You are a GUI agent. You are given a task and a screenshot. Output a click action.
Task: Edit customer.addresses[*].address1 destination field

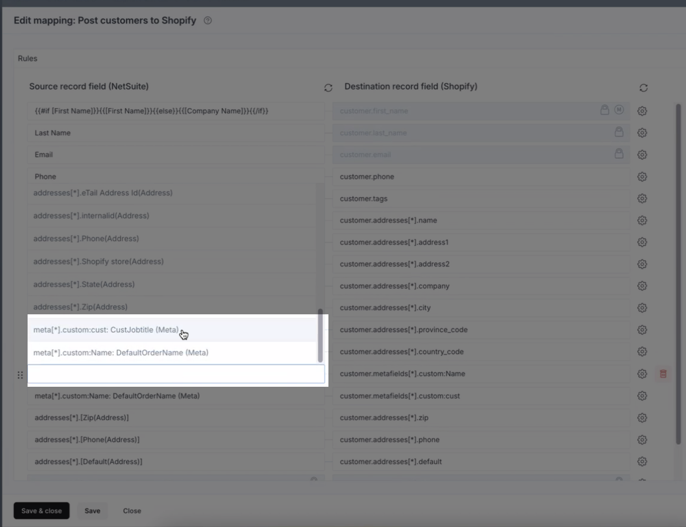[481, 242]
